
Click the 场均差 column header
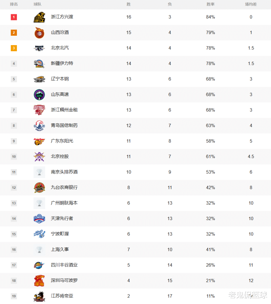click(251, 4)
